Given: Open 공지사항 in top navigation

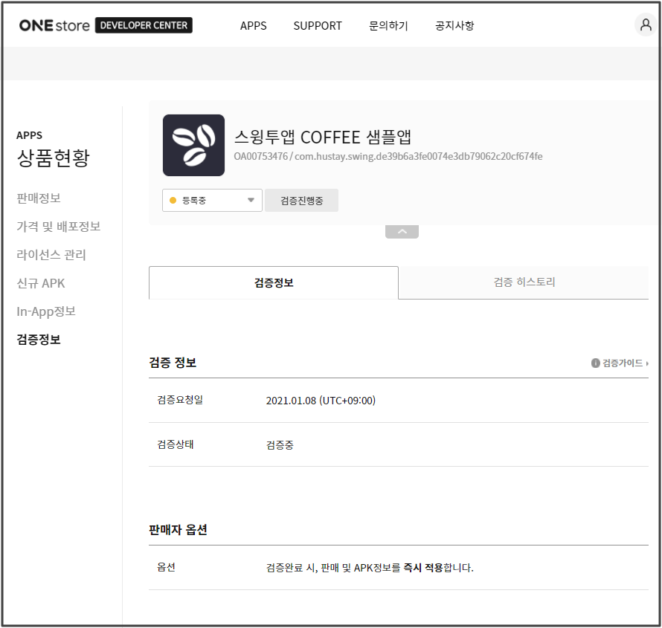Looking at the screenshot, I should point(454,25).
